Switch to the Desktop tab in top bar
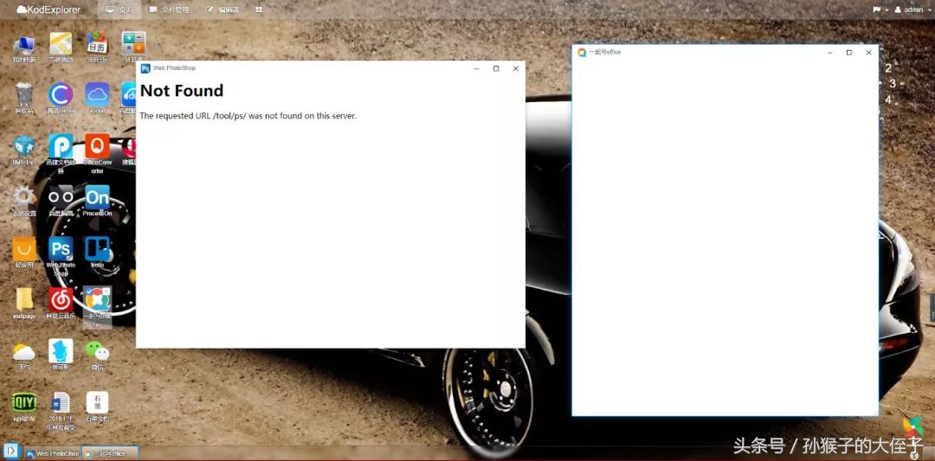 click(119, 10)
